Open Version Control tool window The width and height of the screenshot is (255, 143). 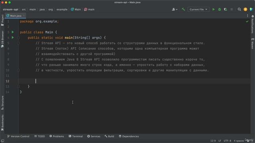click(x=18, y=136)
